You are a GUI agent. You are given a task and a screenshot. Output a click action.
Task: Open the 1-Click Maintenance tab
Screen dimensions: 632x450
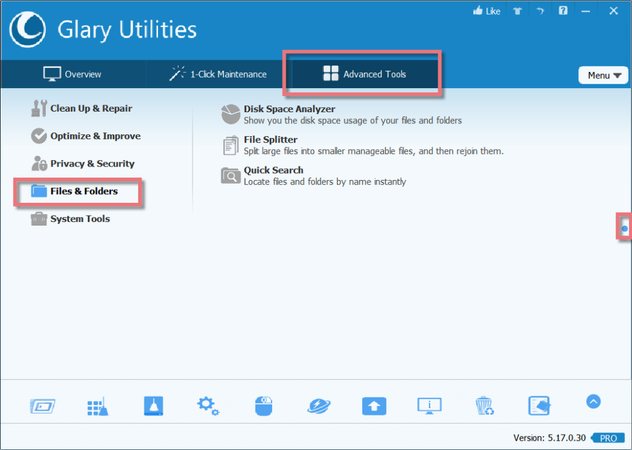[x=219, y=74]
